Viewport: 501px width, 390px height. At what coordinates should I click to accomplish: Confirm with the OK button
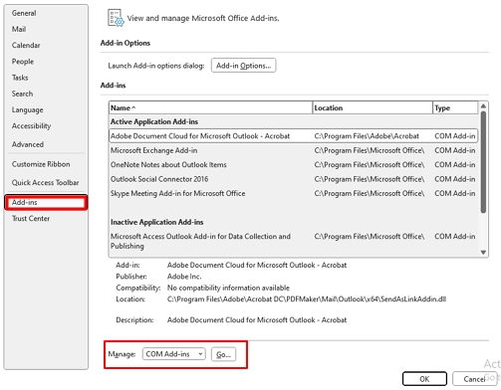pyautogui.click(x=424, y=379)
